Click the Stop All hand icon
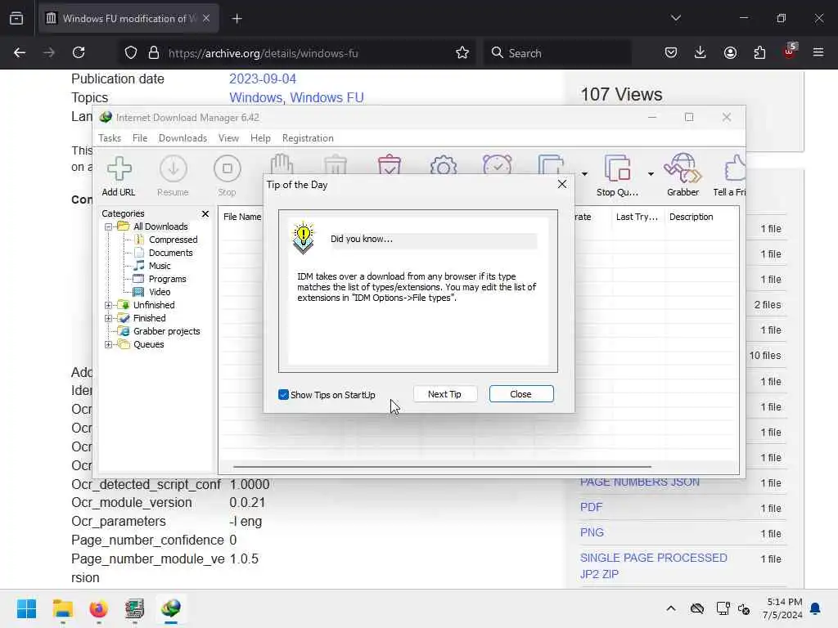 pyautogui.click(x=282, y=164)
